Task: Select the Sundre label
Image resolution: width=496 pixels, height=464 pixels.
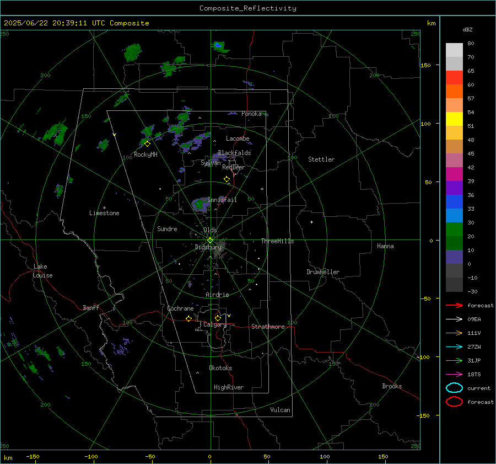Action: [167, 228]
